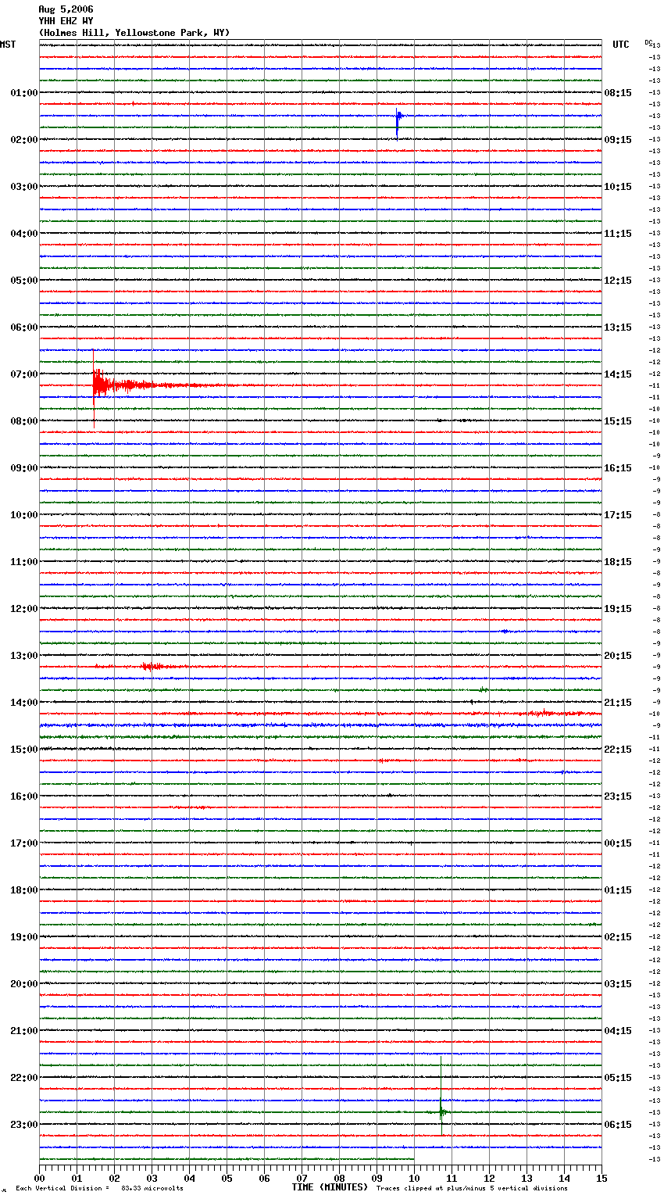Click minute 15 on the time axis
The height and width of the screenshot is (1199, 664).
602,1179
